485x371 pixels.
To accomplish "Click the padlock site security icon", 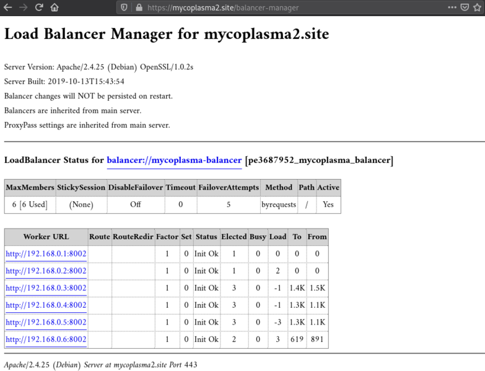I will pos(138,7).
